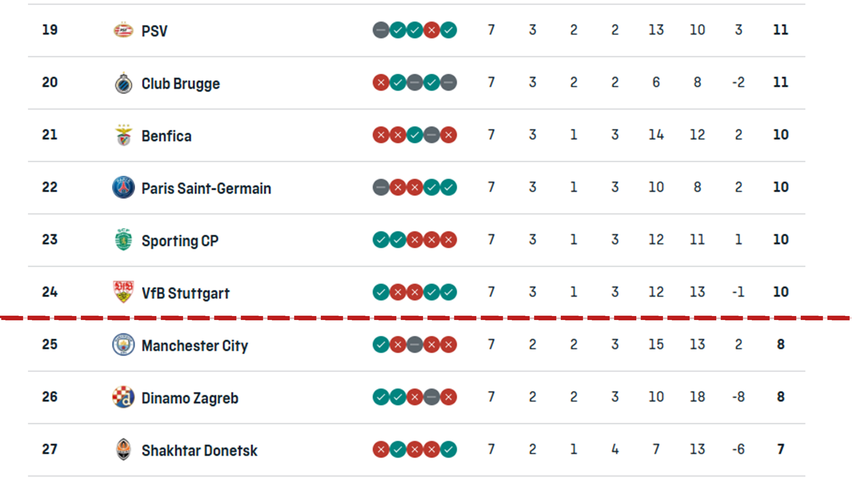Viewport: 852px width, 479px height.
Task: Click Manchester City's grey draw form icon
Action: (x=415, y=345)
